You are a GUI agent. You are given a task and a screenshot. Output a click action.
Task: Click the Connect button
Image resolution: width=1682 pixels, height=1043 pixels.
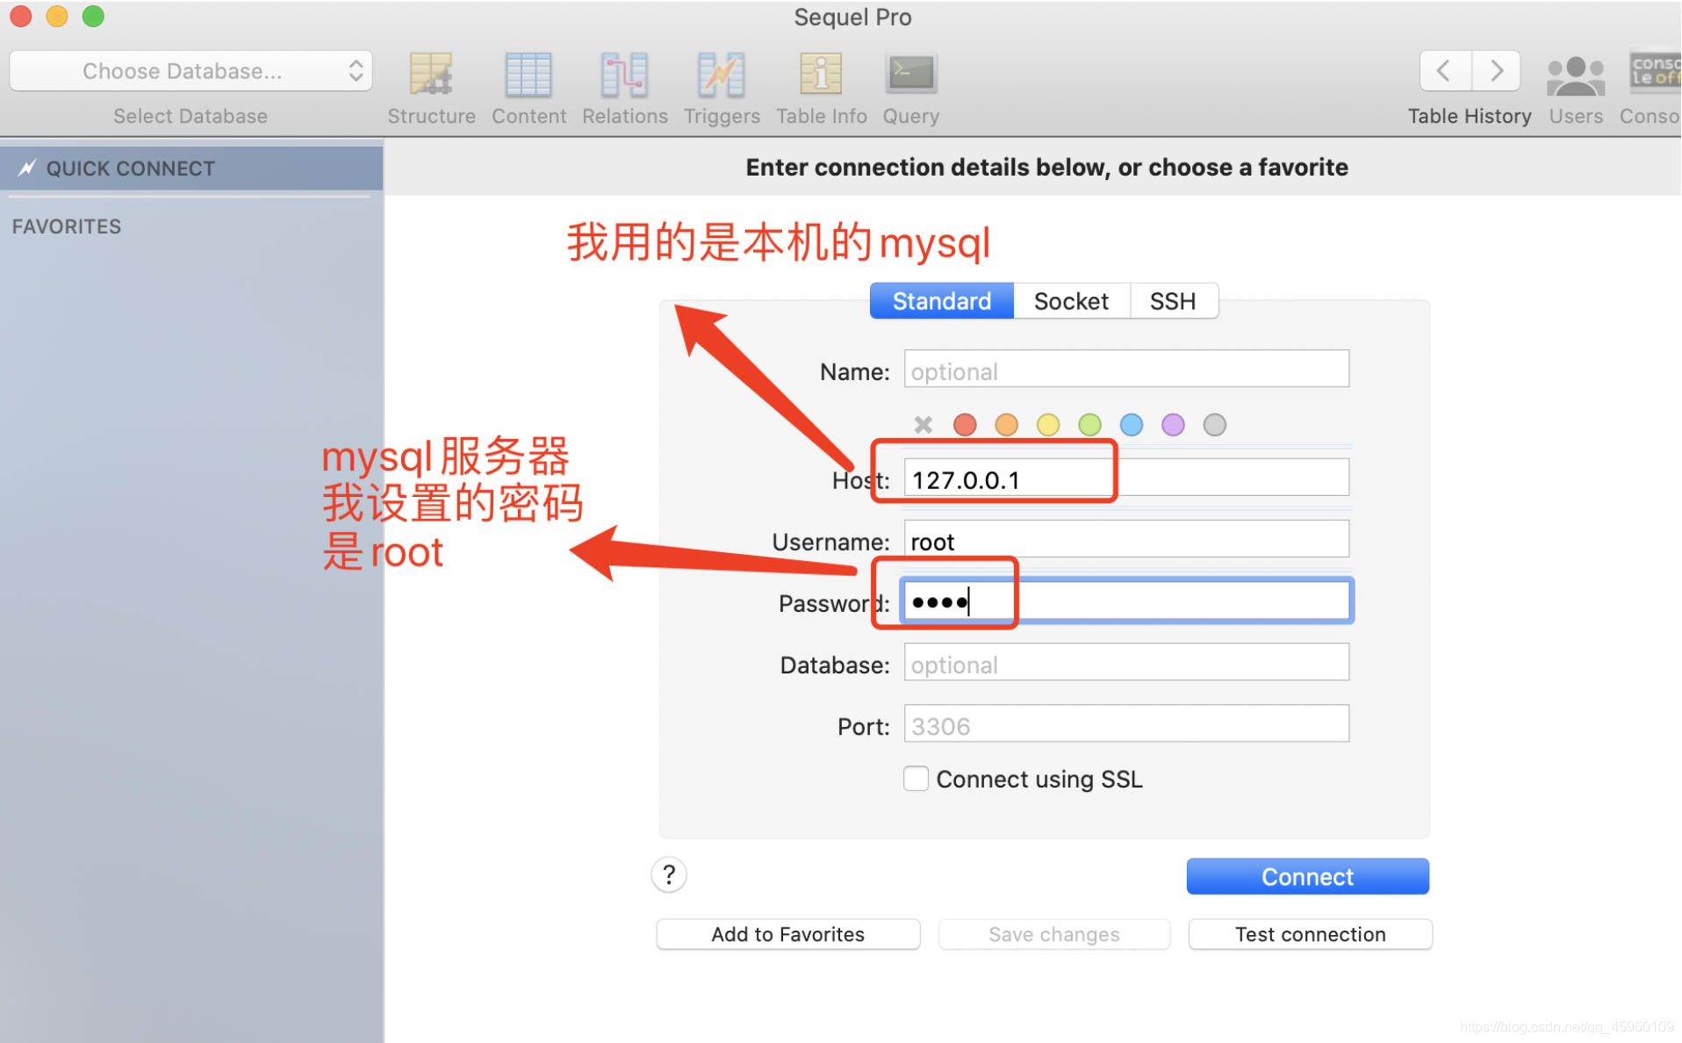(x=1307, y=876)
